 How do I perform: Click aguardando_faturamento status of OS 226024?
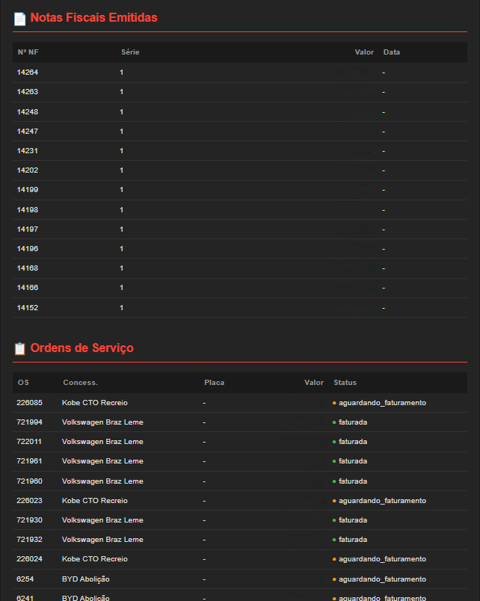[382, 559]
